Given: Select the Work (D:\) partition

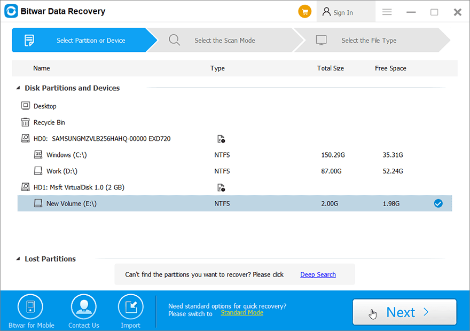Looking at the screenshot, I should [x=61, y=171].
